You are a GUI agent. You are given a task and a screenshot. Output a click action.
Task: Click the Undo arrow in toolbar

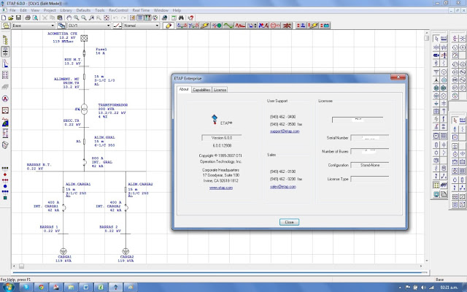pos(115,18)
